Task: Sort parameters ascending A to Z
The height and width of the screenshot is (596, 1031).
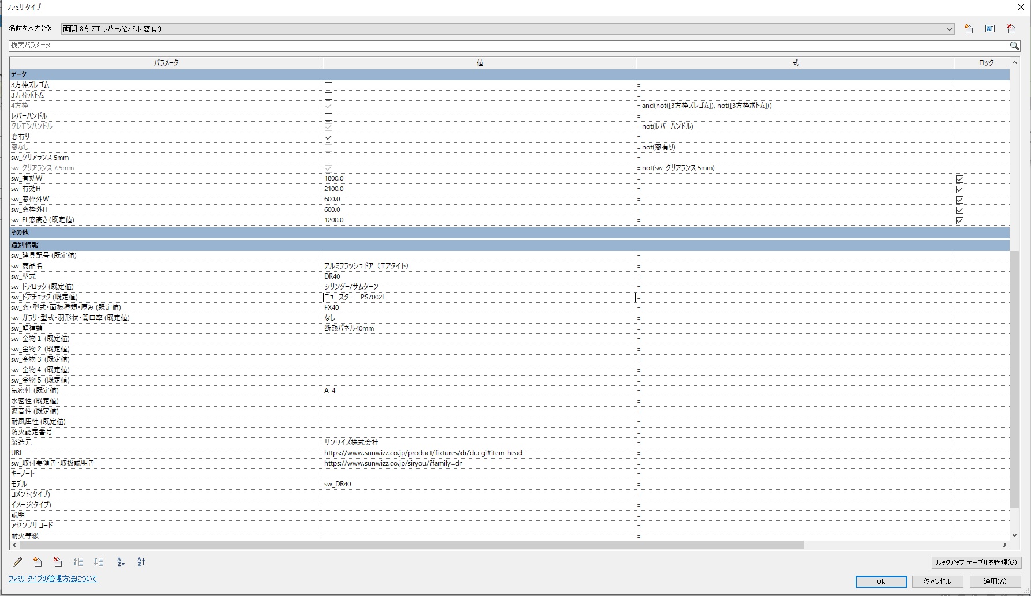Action: 121,562
